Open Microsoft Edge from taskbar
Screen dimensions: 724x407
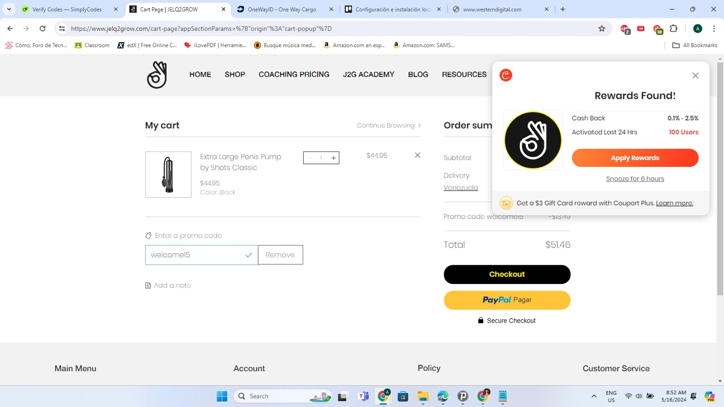coord(443,396)
